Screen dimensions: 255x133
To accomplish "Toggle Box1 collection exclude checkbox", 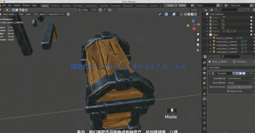I will (x=251, y=21).
